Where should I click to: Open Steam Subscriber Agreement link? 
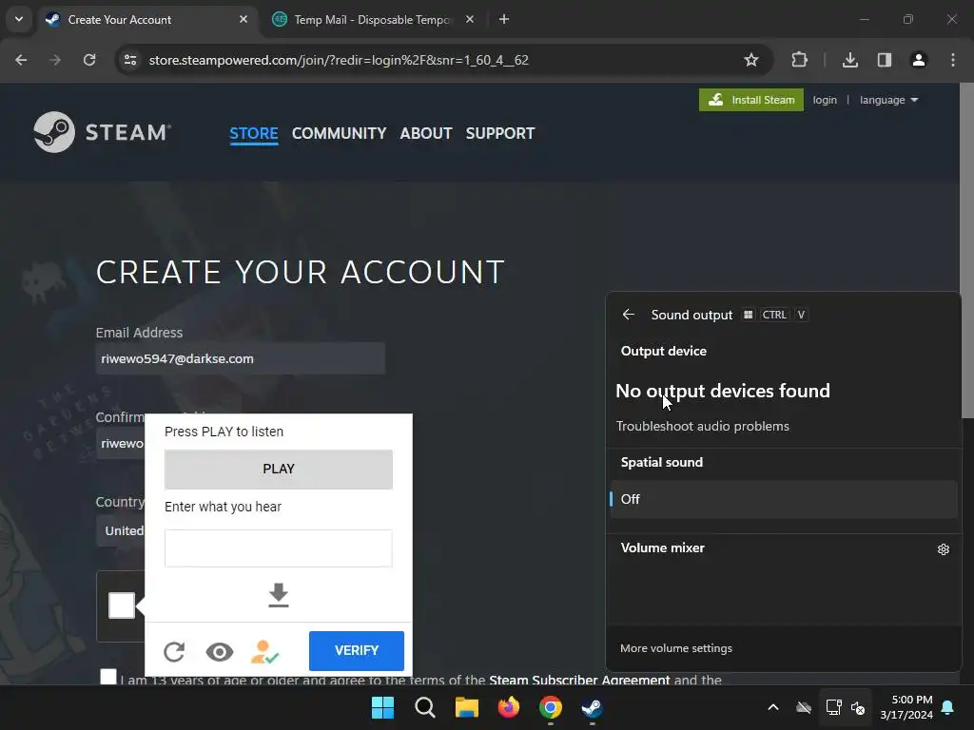[579, 680]
